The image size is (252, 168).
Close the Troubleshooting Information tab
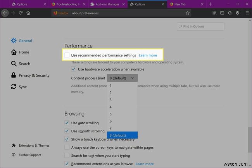click(x=84, y=4)
